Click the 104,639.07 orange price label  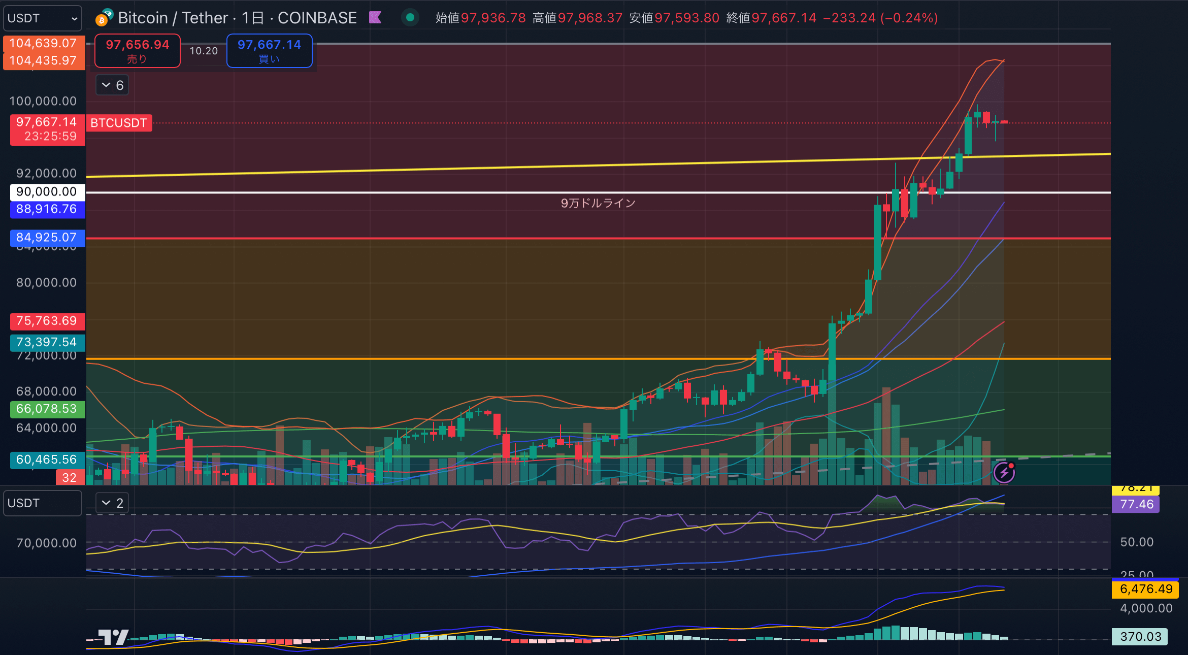point(43,43)
